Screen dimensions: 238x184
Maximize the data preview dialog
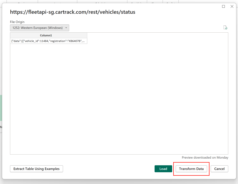coord(223,6)
